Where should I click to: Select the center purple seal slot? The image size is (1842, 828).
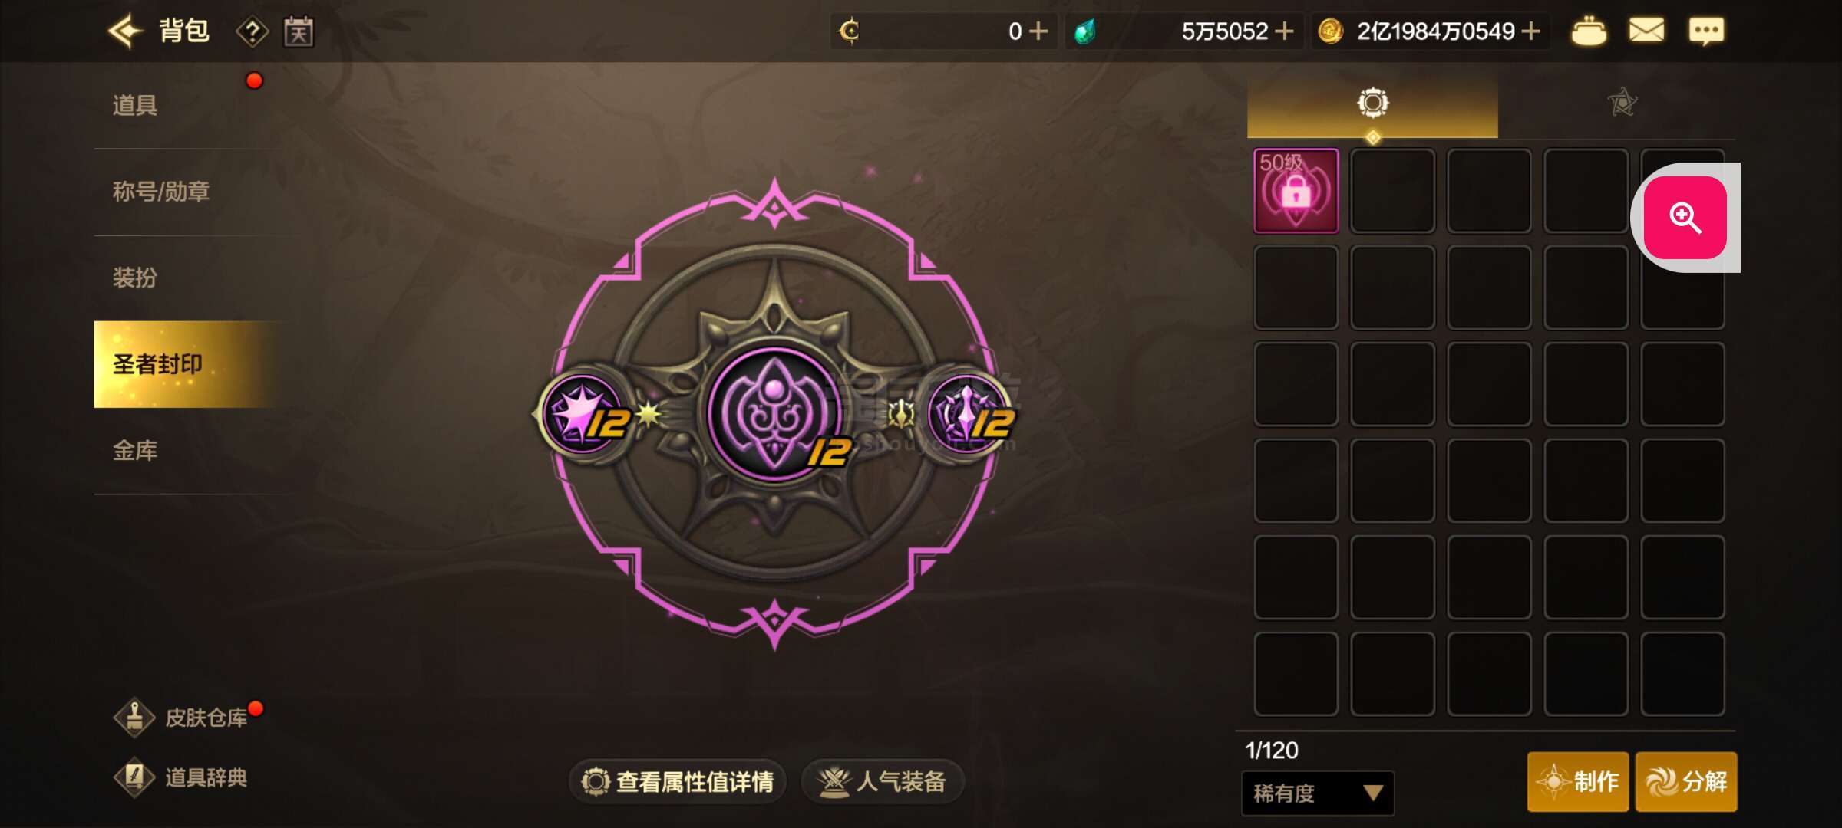(774, 414)
